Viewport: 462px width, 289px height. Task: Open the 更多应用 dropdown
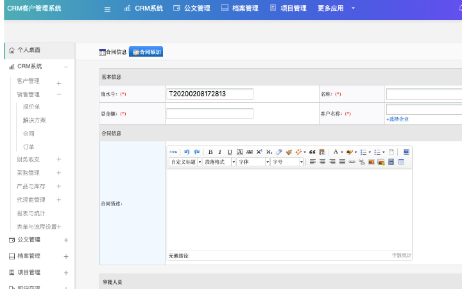336,8
